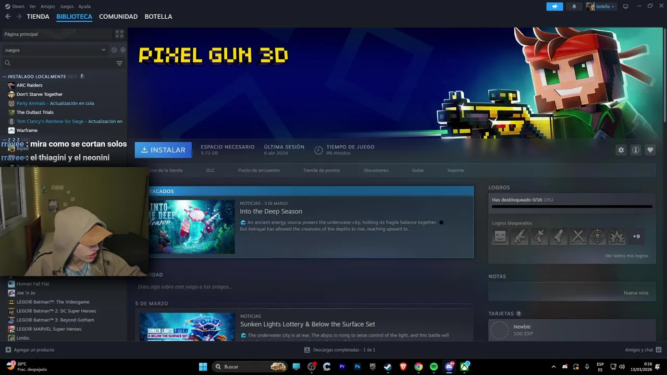667x375 pixels.
Task: Launch OBS Studio from taskbar
Action: click(312, 367)
